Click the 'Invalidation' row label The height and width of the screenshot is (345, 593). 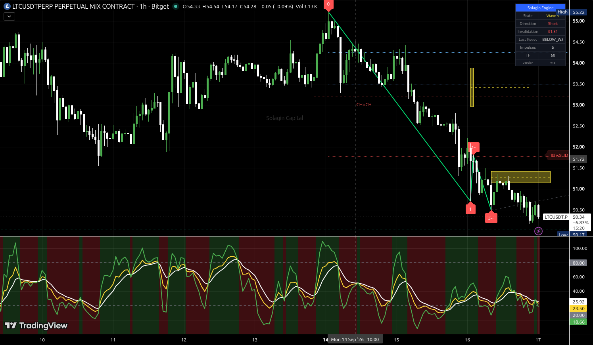[x=528, y=32]
